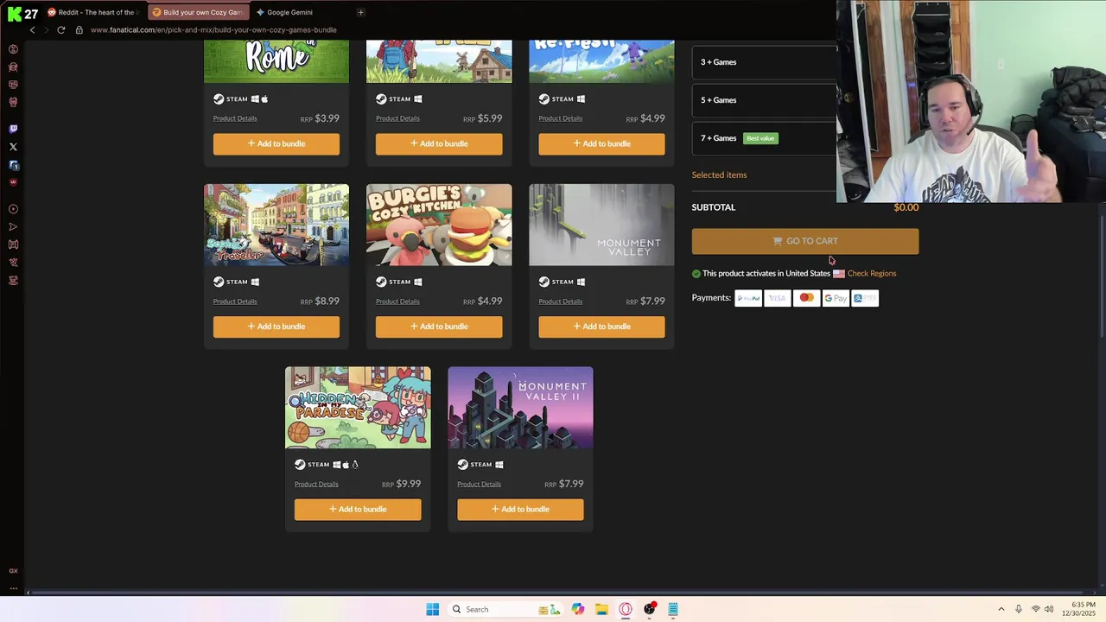
Task: Click Steam icon on Hidden in my Paradise card
Action: pos(300,465)
